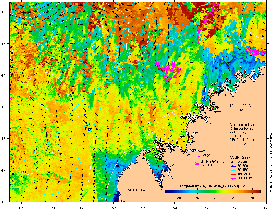273x211 pixels.
Task: Click the 0.5m/s velocity scale arrow
Action: pos(240,144)
